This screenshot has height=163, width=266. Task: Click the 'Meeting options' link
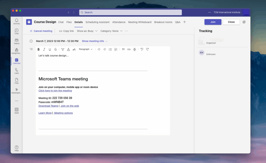pos(63,113)
